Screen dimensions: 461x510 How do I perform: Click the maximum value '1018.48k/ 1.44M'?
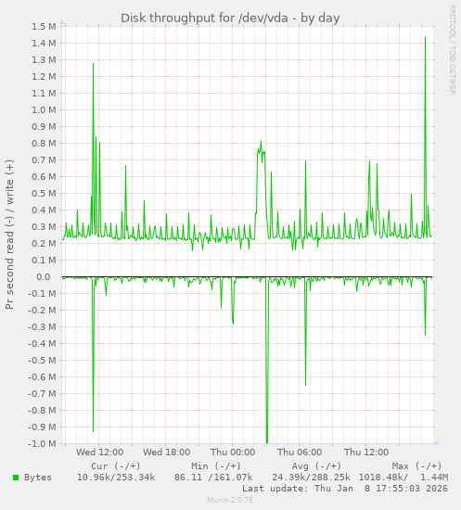(403, 478)
